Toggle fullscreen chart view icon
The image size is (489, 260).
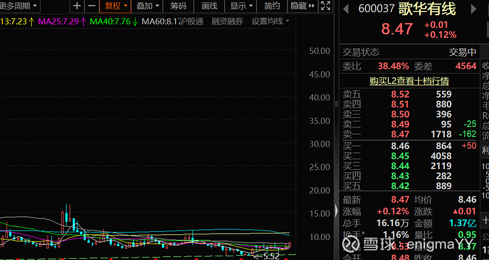pos(326,6)
